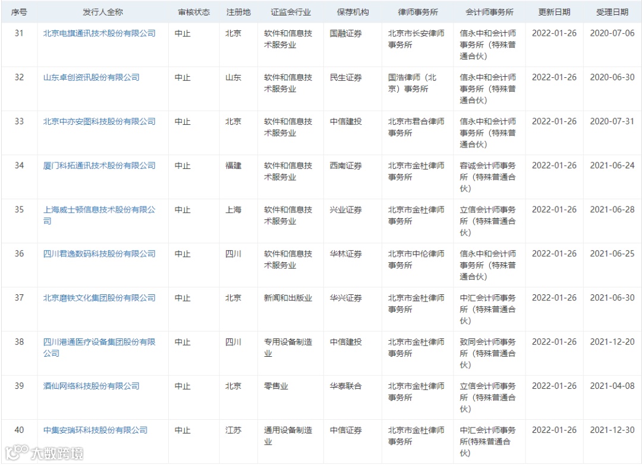Click law firm cell 国浩律师（北京）事务所
Viewport: 642px width, 465px height.
point(413,83)
